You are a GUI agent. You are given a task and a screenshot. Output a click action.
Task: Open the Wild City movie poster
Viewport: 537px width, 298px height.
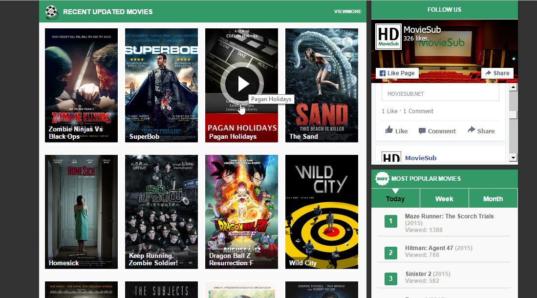coord(322,212)
